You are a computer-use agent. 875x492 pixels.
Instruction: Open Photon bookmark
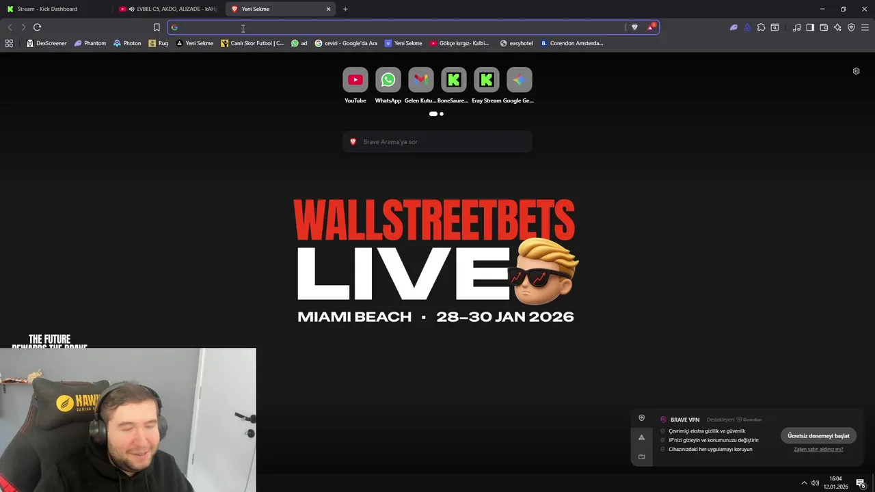127,43
